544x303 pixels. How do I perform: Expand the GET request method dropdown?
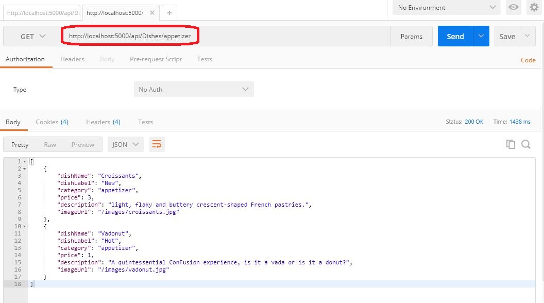(34, 36)
